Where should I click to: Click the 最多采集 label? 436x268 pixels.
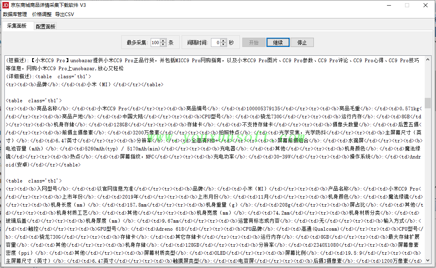137,43
